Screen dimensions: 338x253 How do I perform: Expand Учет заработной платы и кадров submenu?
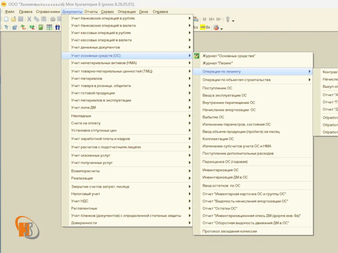127,139
